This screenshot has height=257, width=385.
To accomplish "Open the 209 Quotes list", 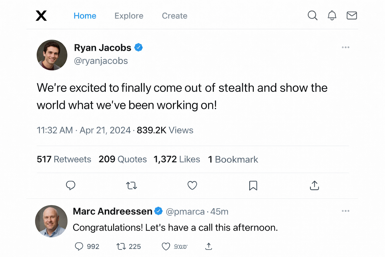I will tap(123, 159).
